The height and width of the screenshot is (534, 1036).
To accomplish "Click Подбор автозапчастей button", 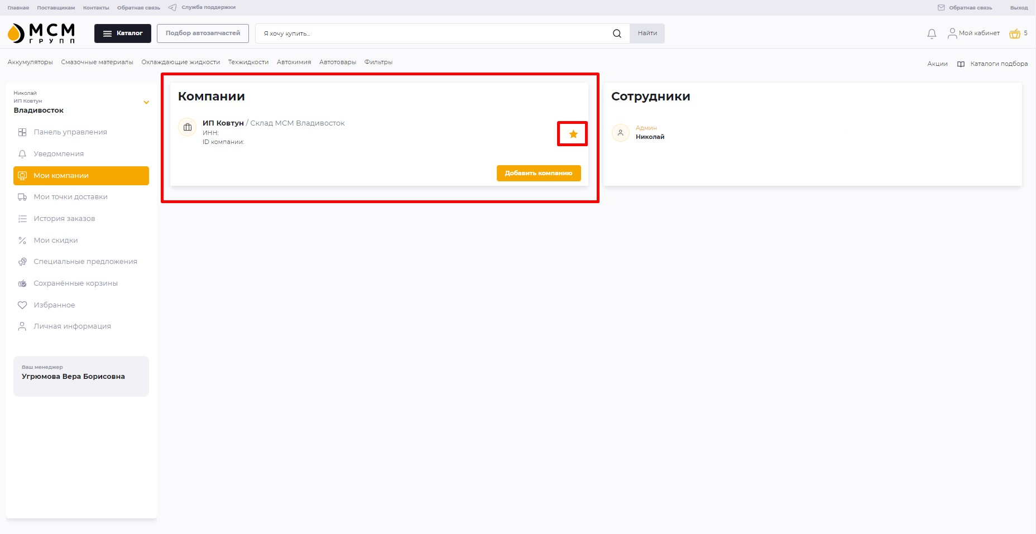I will [203, 33].
